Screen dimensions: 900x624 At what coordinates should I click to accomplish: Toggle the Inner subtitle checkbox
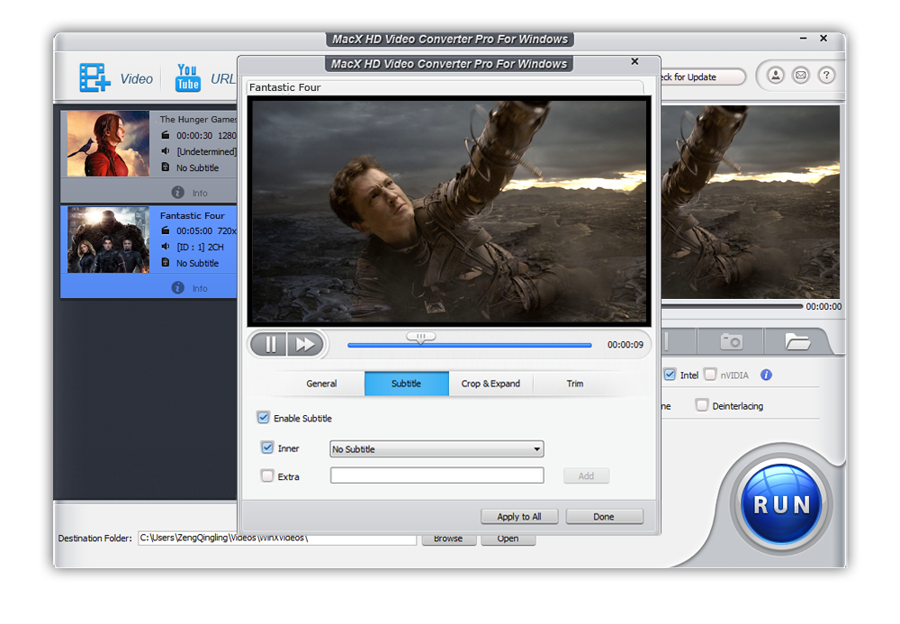(x=267, y=448)
